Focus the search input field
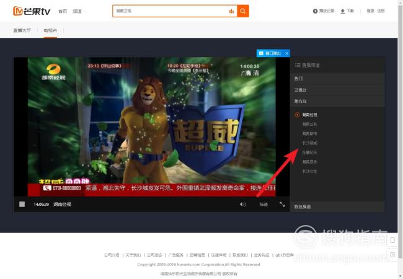Viewport: 403px width, 279px height. (x=170, y=11)
